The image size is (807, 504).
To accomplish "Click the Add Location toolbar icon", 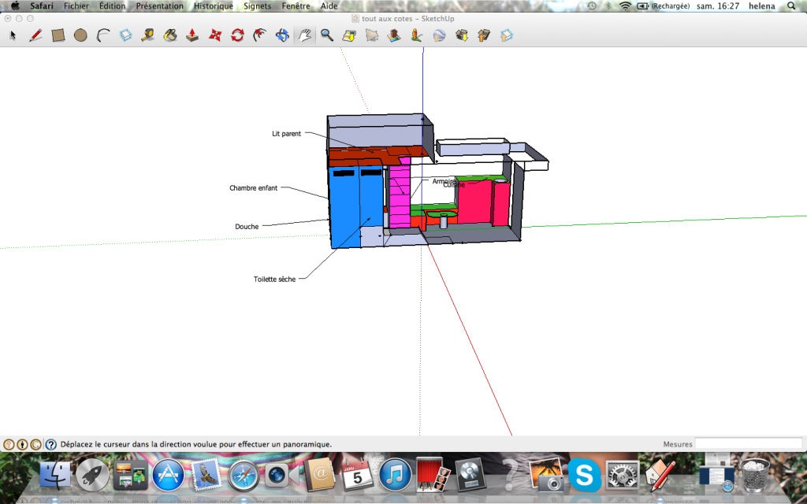I will 349,35.
